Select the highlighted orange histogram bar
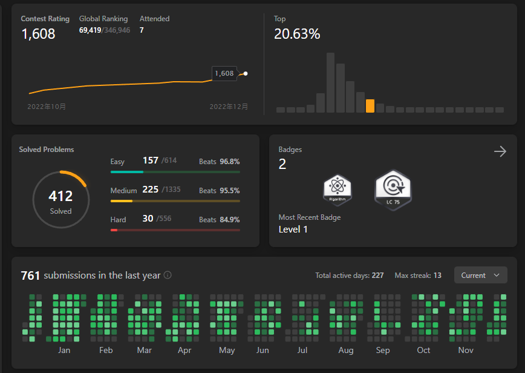Image resolution: width=525 pixels, height=373 pixels. [x=370, y=105]
